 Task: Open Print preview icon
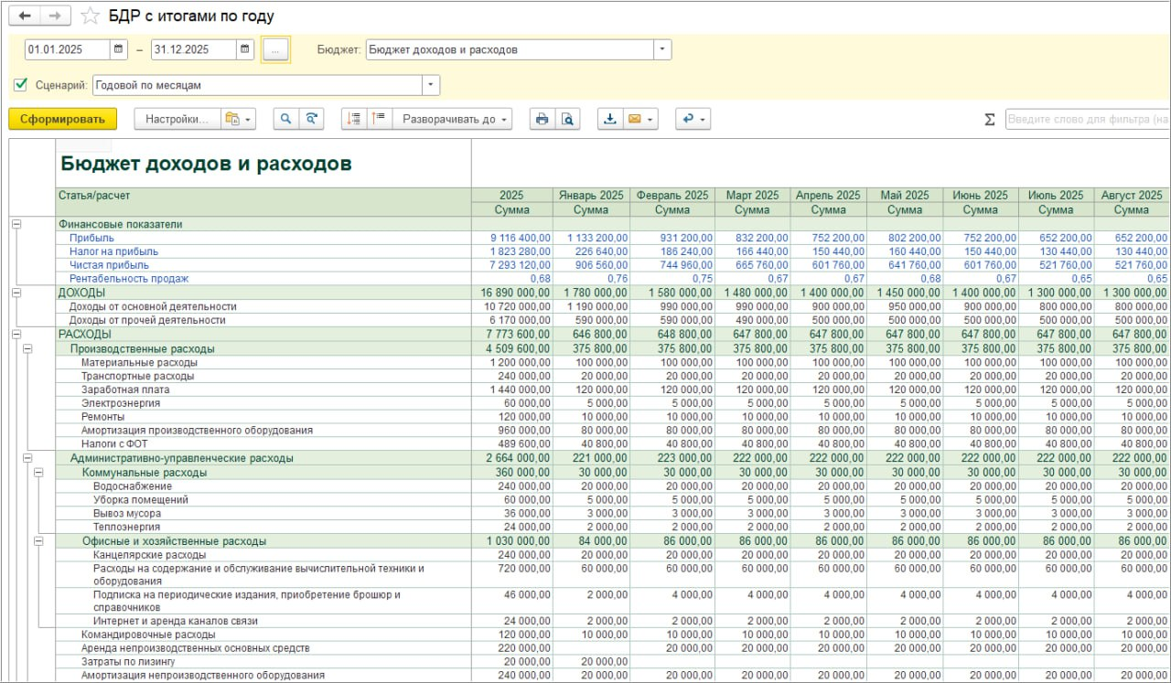[567, 119]
